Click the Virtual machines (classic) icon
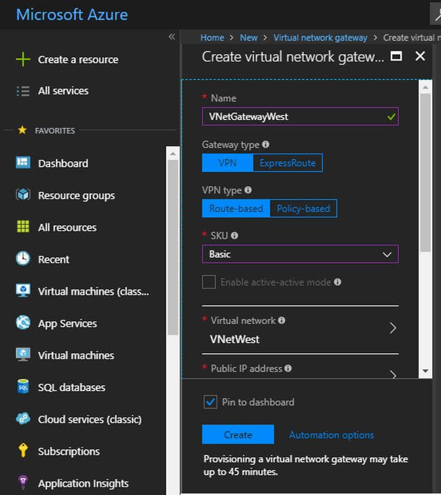Image resolution: width=441 pixels, height=495 pixels. 23,291
